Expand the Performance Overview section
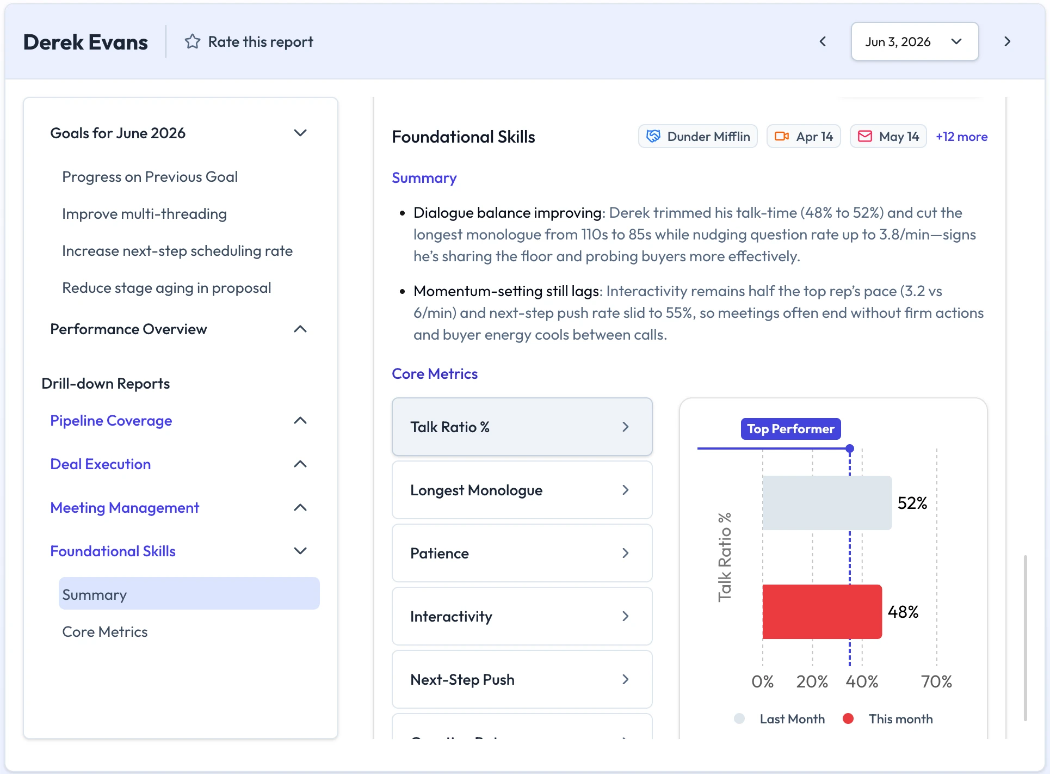This screenshot has height=774, width=1050. coord(300,329)
